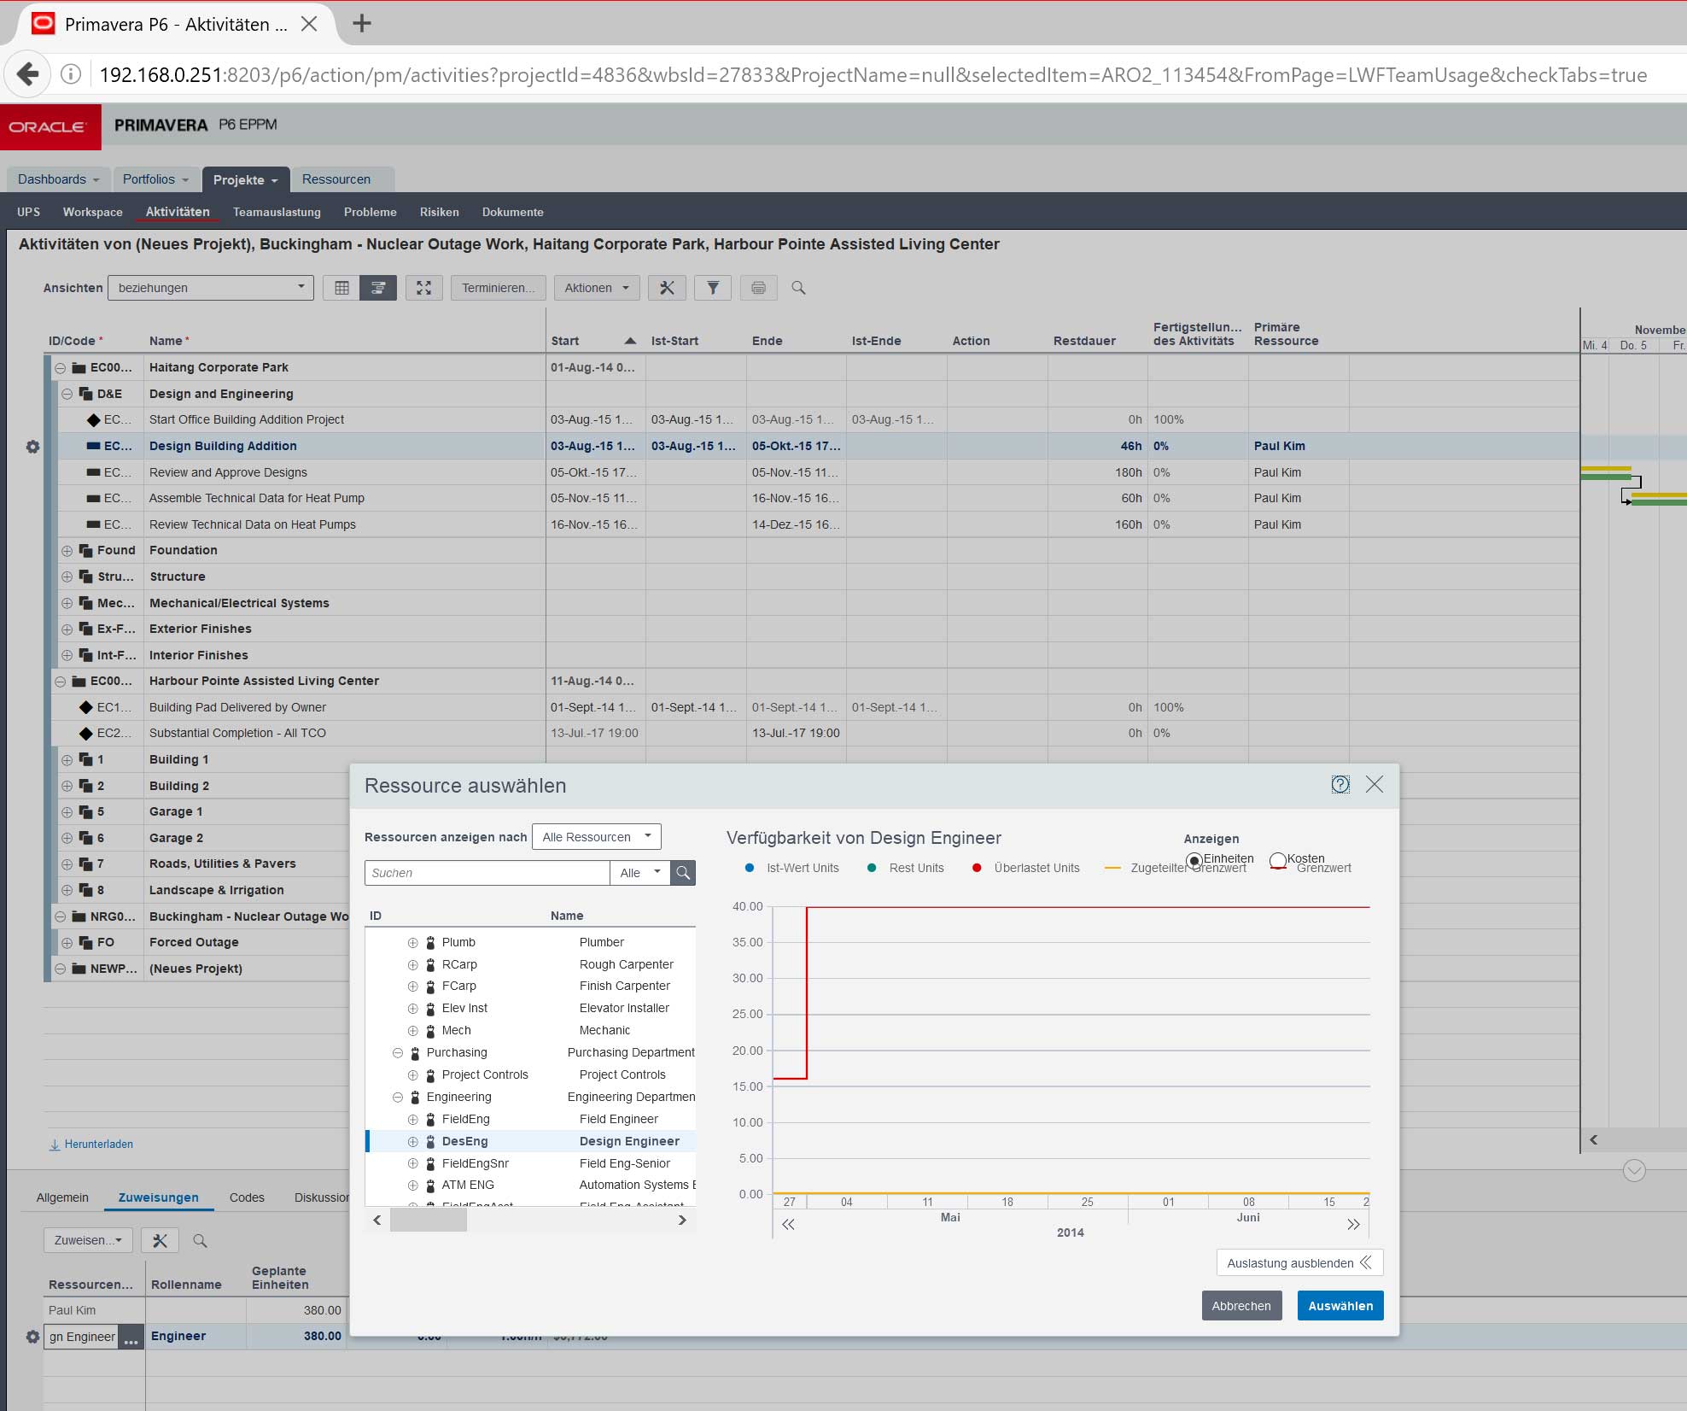Click the Herunterladen link
This screenshot has height=1411, width=1687.
pyautogui.click(x=90, y=1145)
